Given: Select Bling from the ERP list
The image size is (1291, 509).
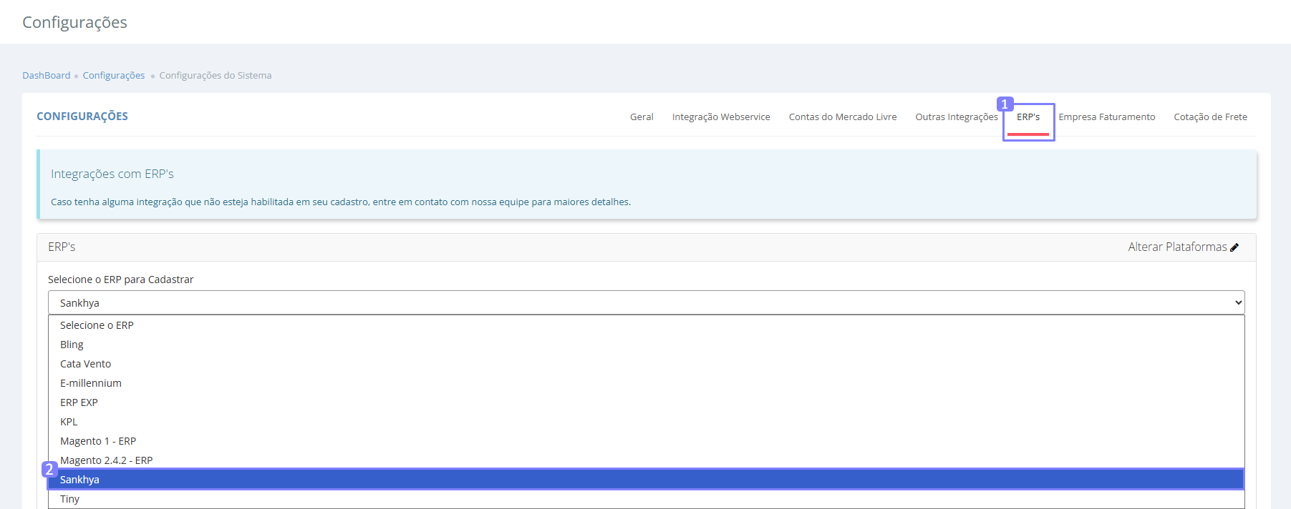Looking at the screenshot, I should pyautogui.click(x=647, y=345).
